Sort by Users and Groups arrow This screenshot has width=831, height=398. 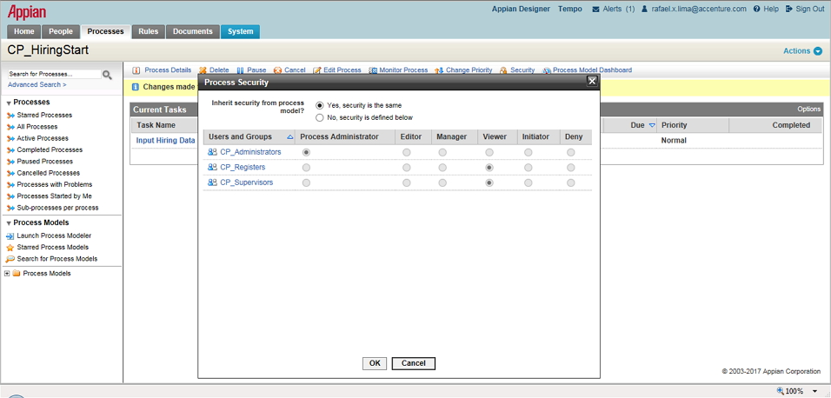[290, 136]
